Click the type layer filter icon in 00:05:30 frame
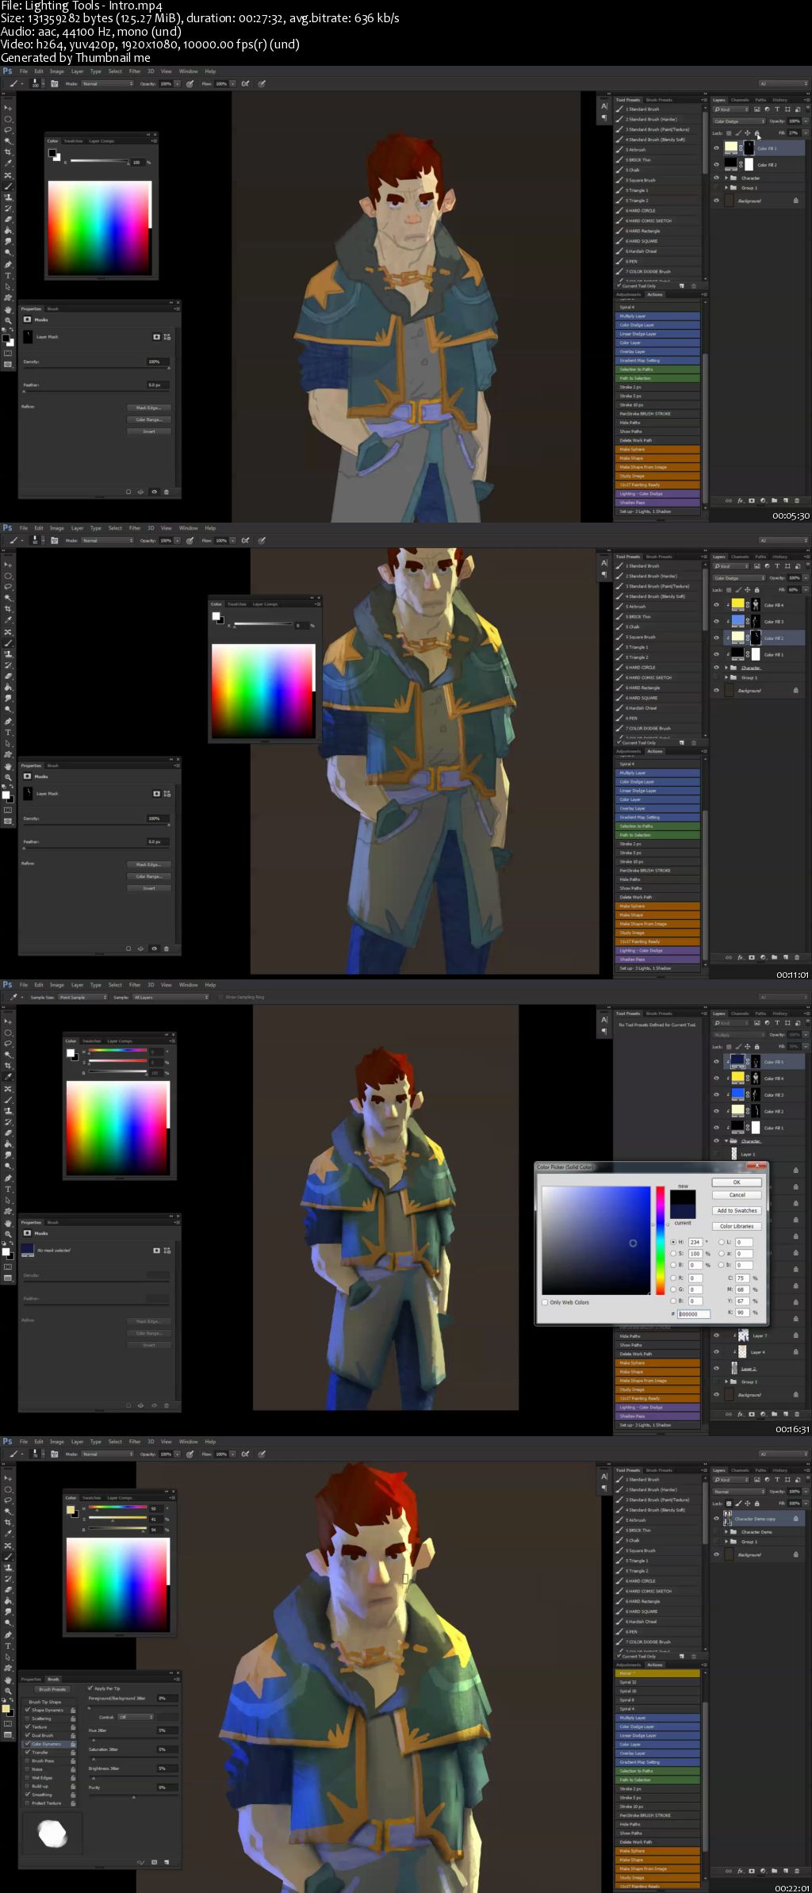The height and width of the screenshot is (1893, 812). coord(777,109)
